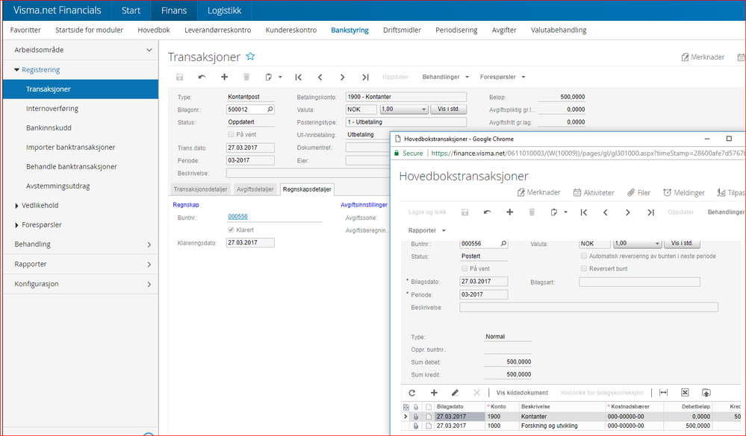746x436 pixels.
Task: Go to first batch in the Hovedbokstransaksjoner toolbar
Action: coord(583,212)
